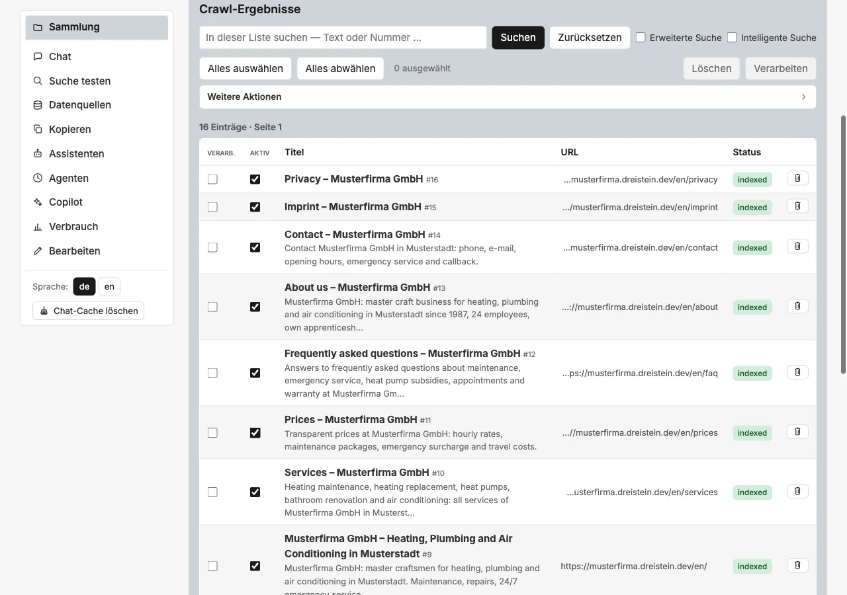847x595 pixels.
Task: Open Kopieren in the sidebar
Action: coord(97,130)
